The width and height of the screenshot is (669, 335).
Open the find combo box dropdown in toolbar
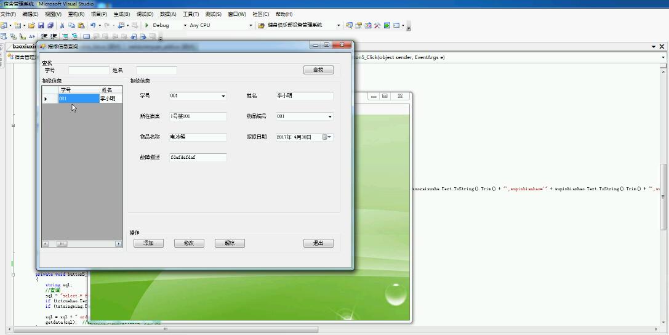click(339, 25)
